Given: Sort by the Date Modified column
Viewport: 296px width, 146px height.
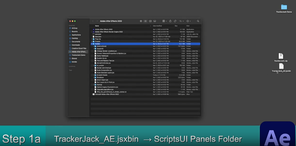Looking at the screenshot, I should (157, 26).
